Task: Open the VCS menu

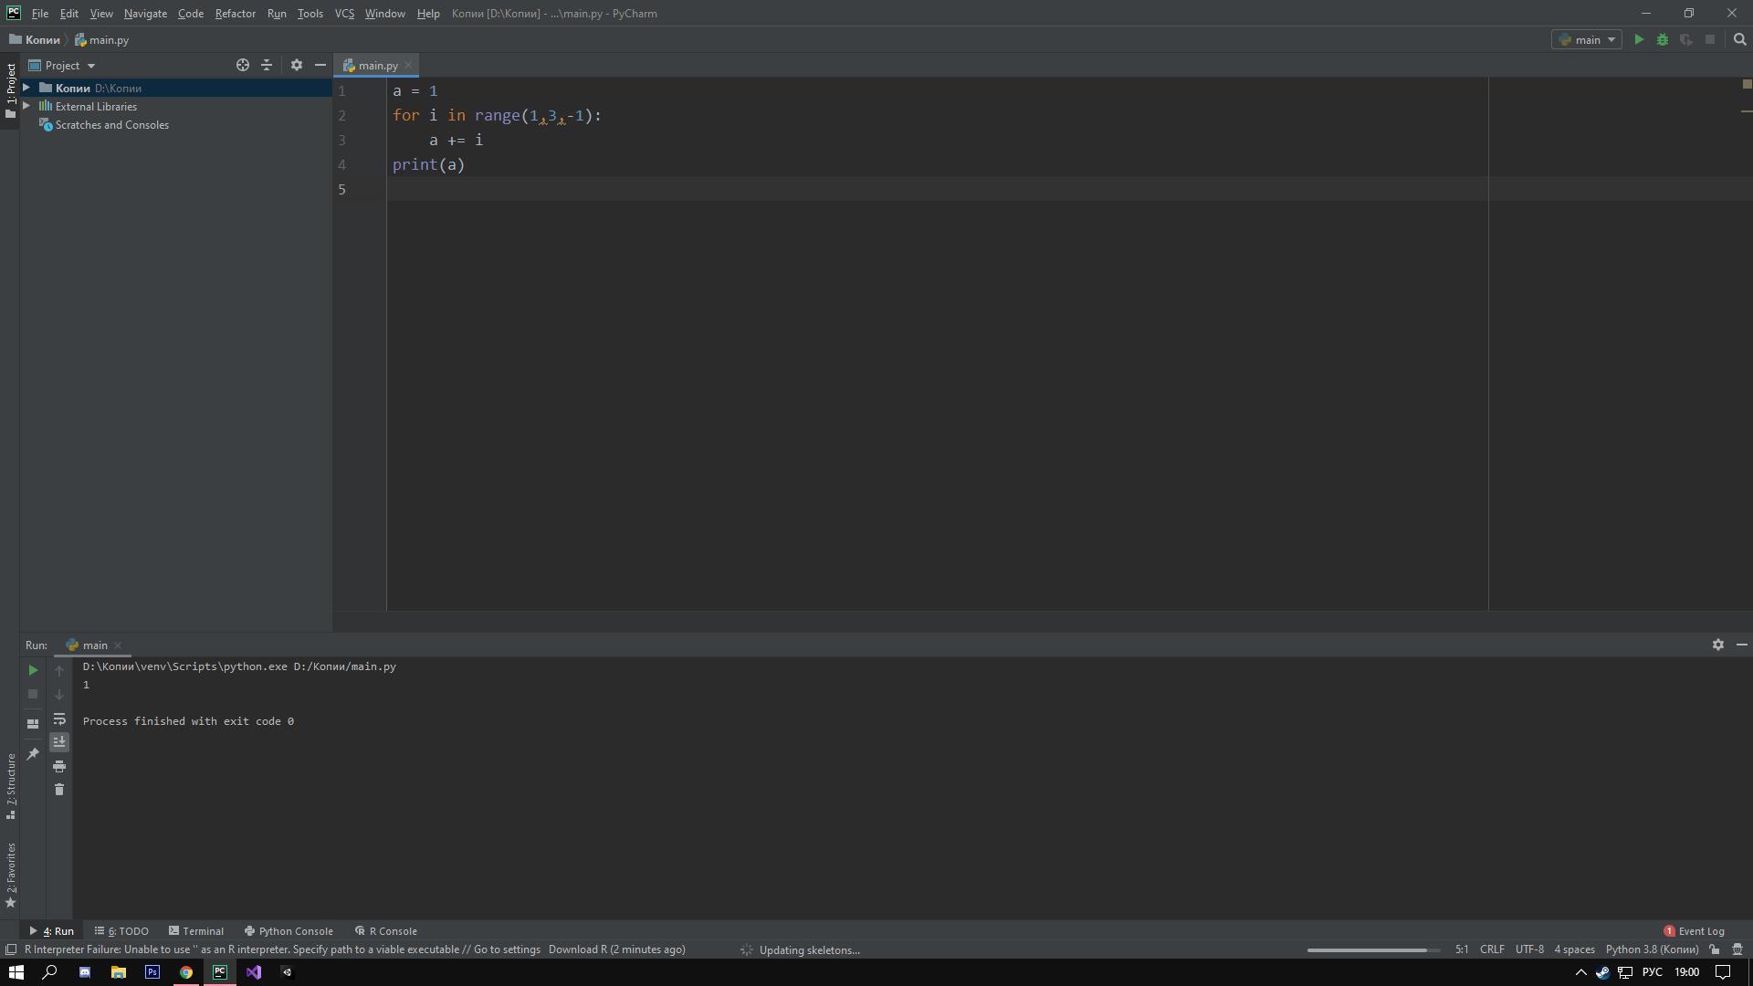Action: click(x=344, y=14)
